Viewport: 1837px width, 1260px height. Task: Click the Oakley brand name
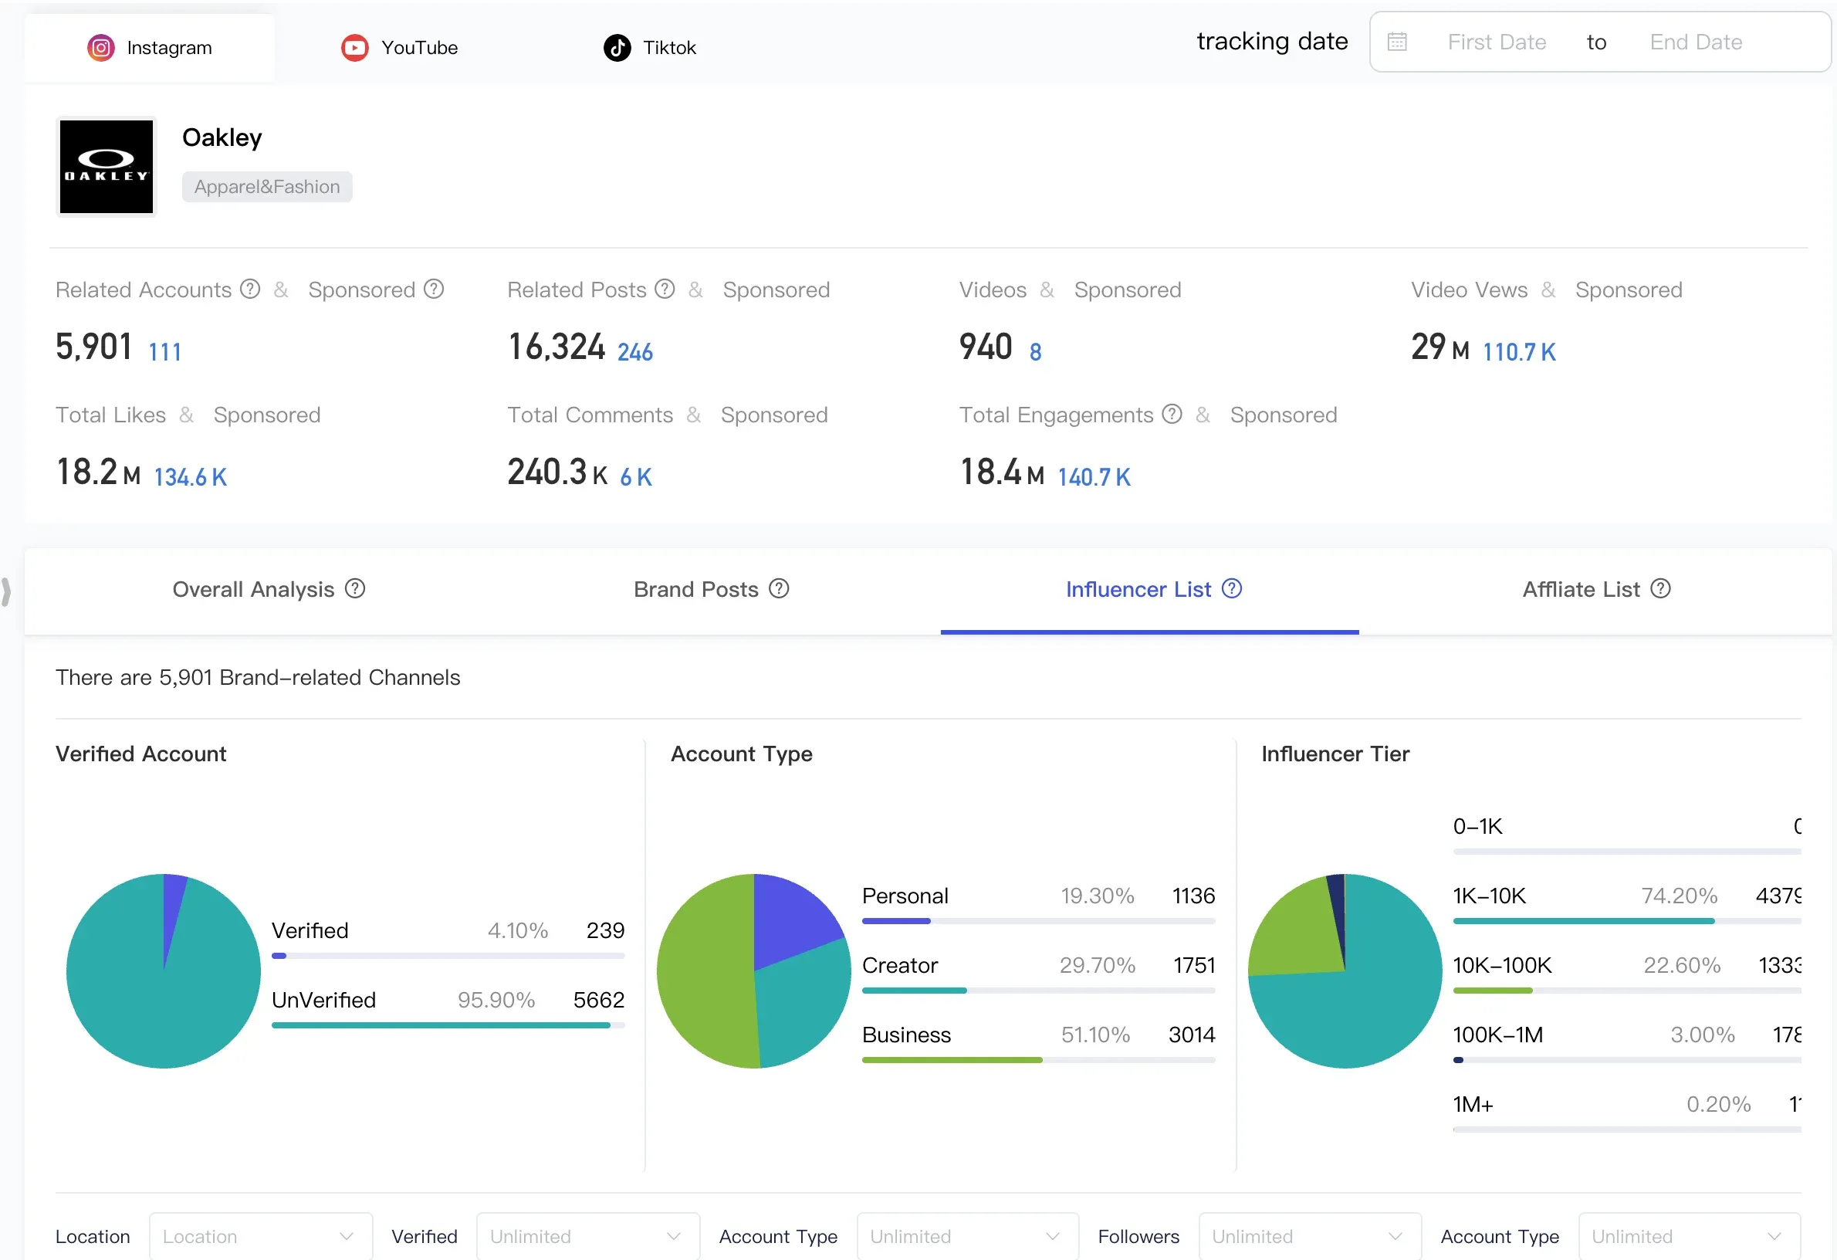coord(222,137)
